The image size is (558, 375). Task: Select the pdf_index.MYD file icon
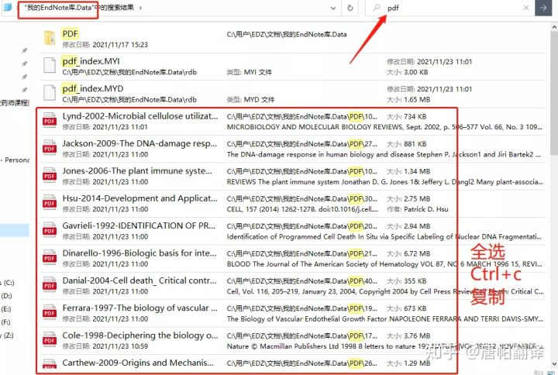click(50, 93)
